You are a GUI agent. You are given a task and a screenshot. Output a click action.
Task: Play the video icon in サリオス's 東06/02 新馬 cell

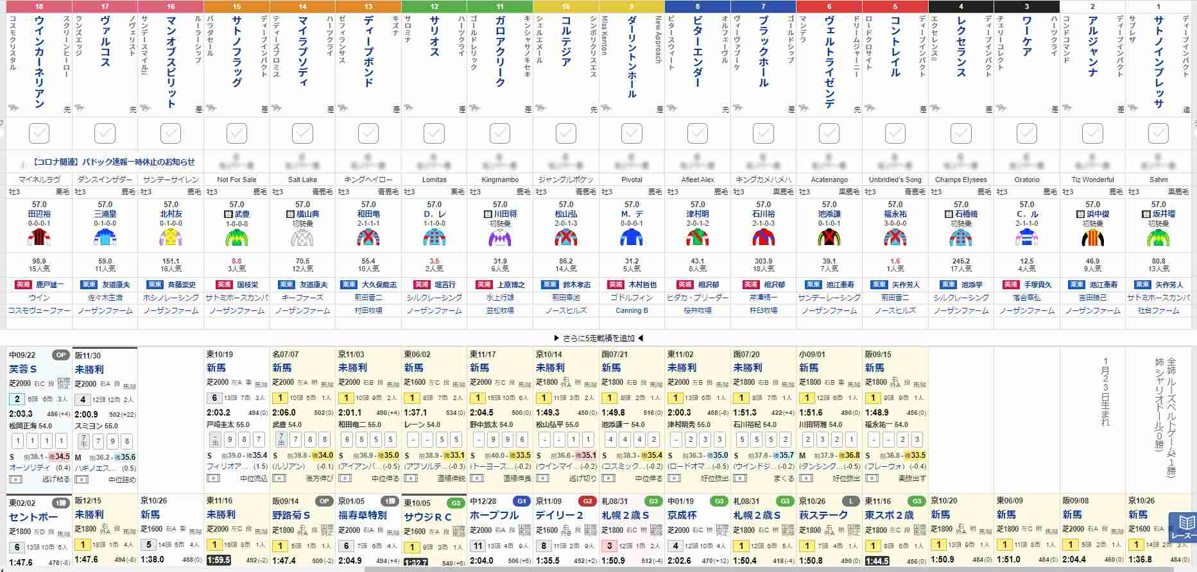tap(411, 478)
